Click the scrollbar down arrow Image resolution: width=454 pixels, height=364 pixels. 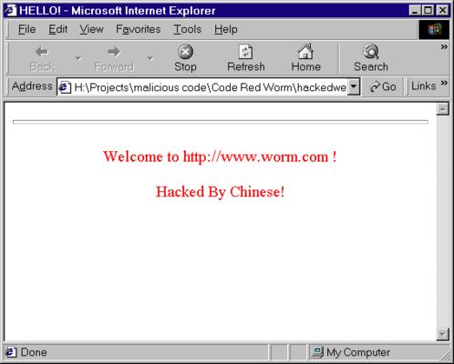click(x=442, y=334)
